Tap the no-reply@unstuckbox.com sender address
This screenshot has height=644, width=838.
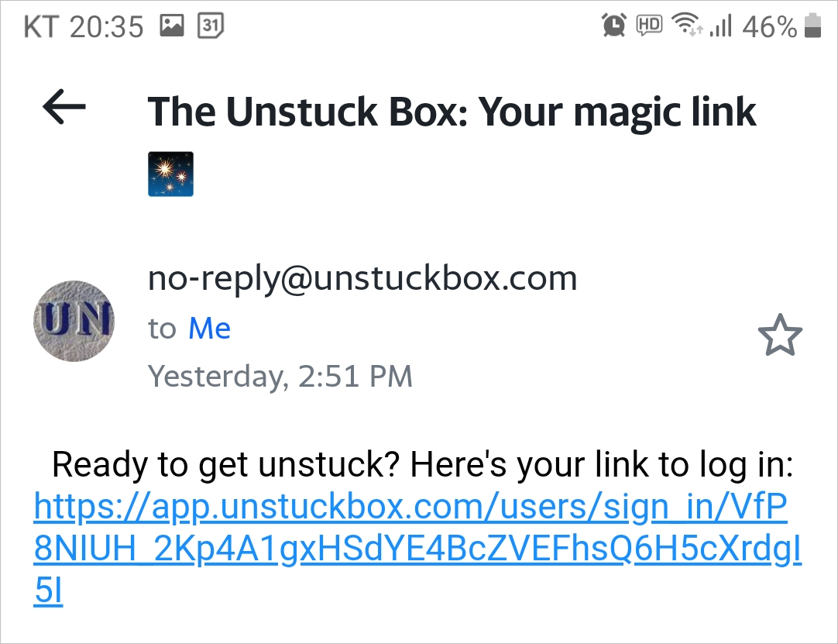[x=362, y=279]
